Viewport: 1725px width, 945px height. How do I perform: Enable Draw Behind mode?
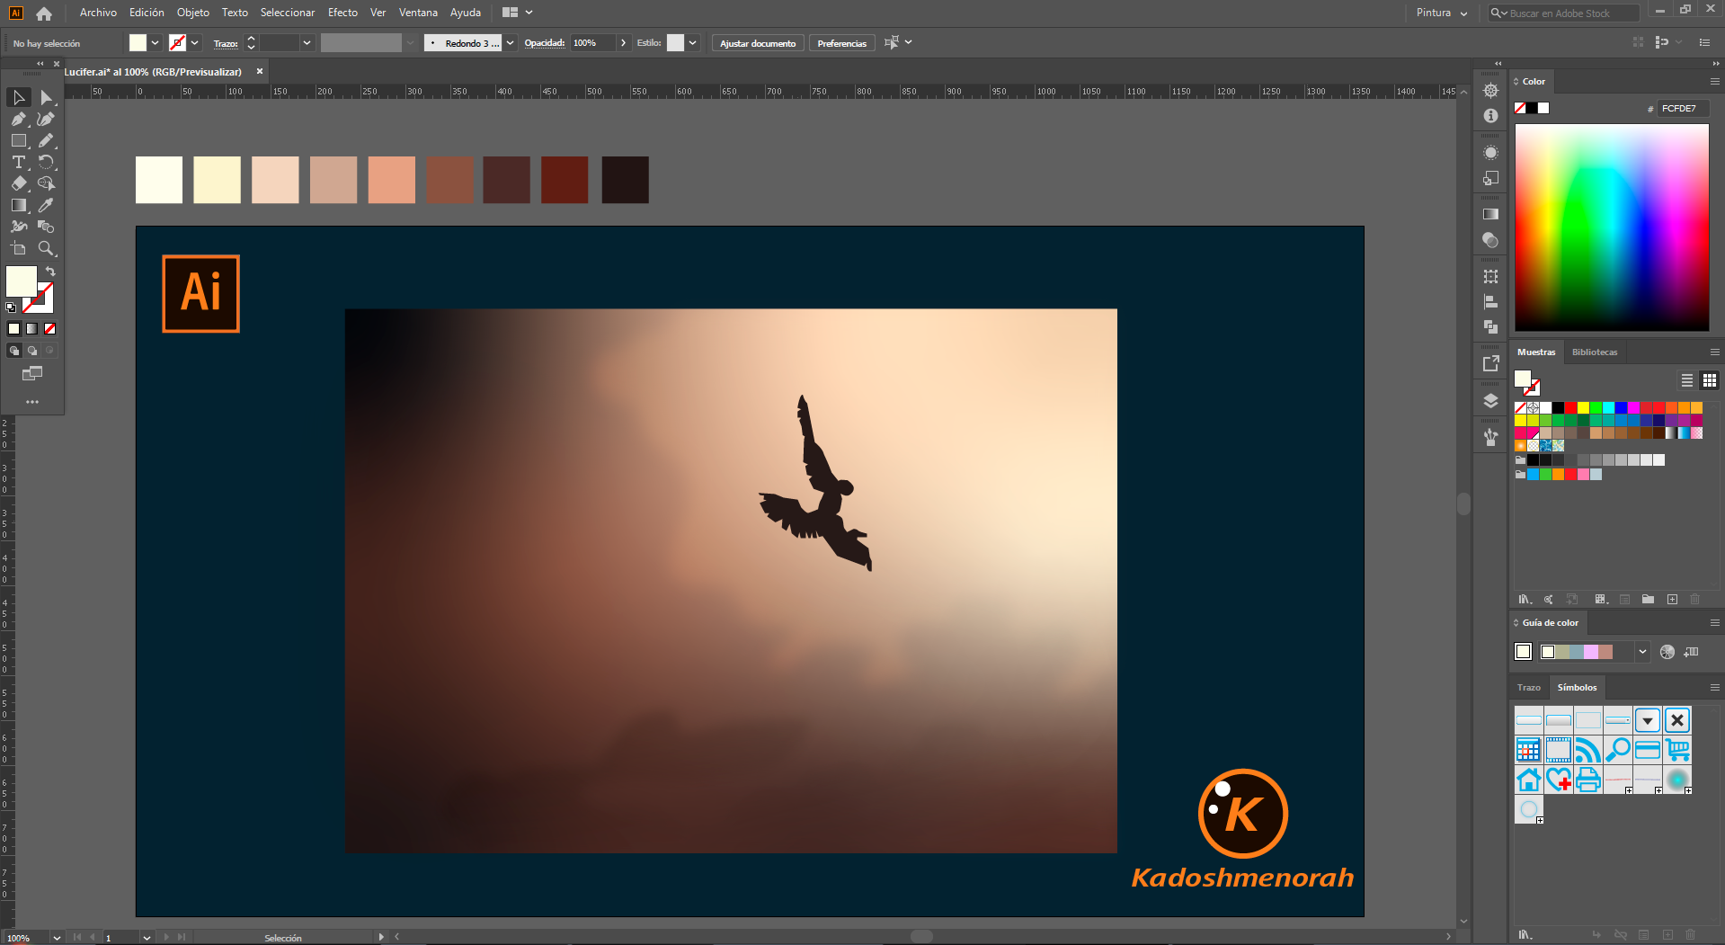(x=31, y=351)
